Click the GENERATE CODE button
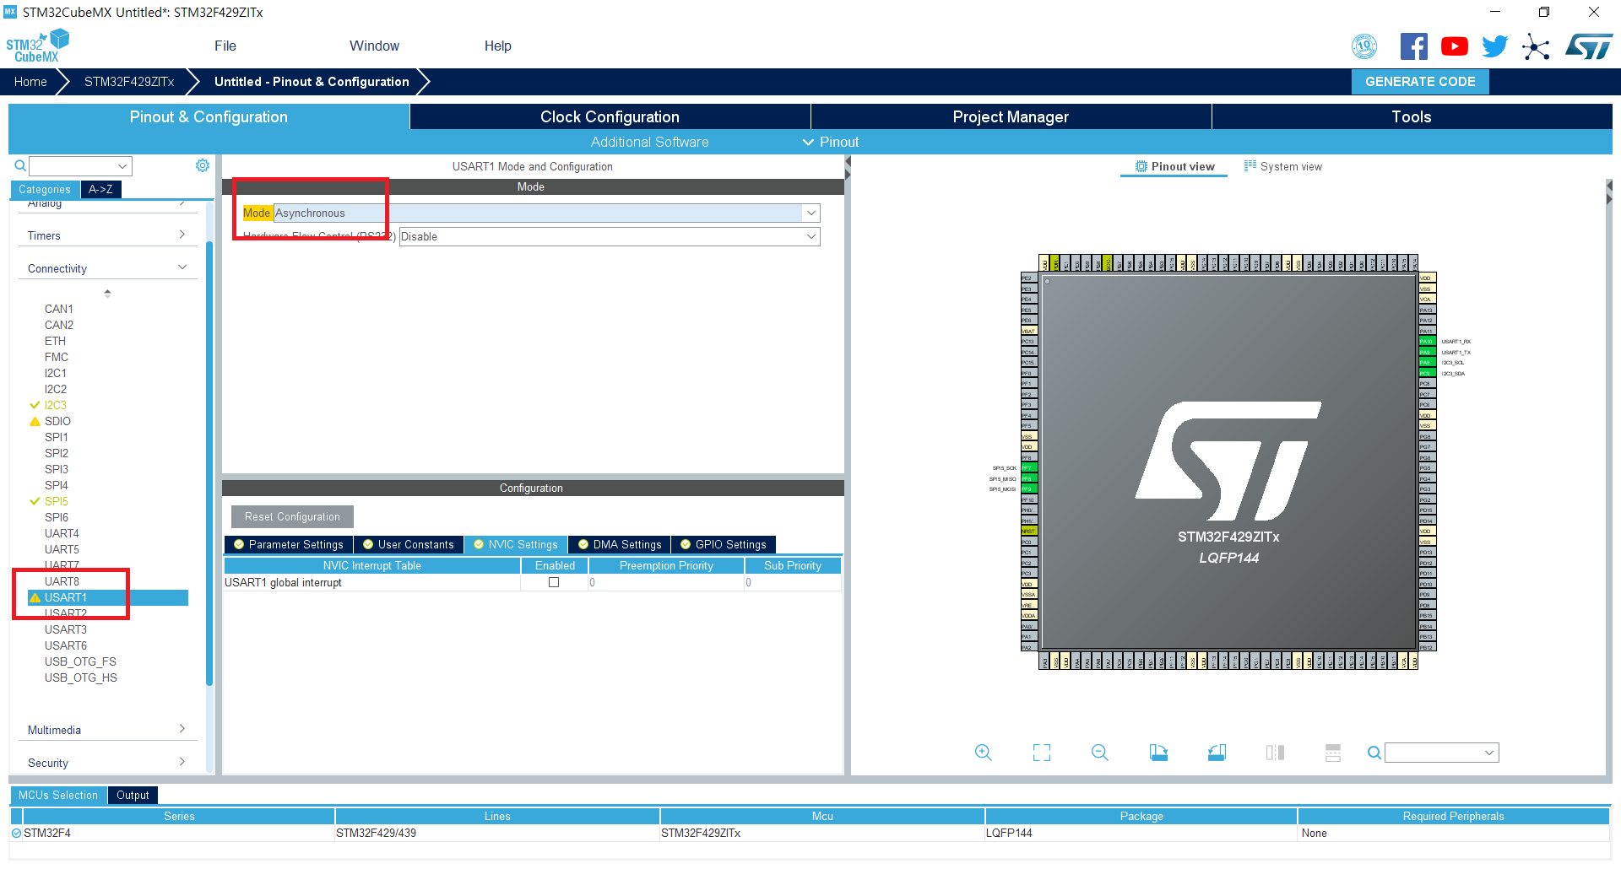 pyautogui.click(x=1420, y=82)
